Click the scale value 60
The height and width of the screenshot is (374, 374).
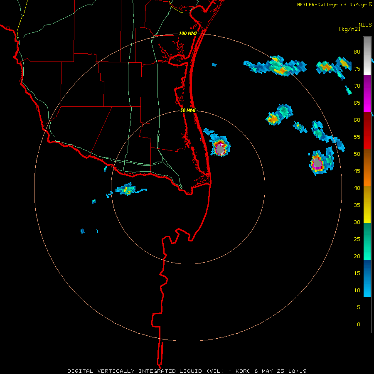[x=357, y=120]
